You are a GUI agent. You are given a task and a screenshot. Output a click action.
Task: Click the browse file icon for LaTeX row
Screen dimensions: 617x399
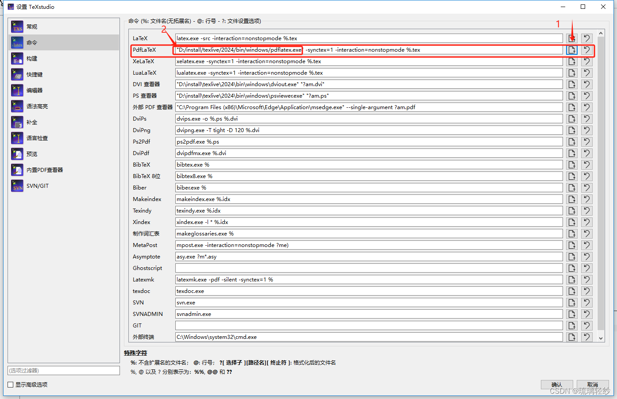point(572,38)
